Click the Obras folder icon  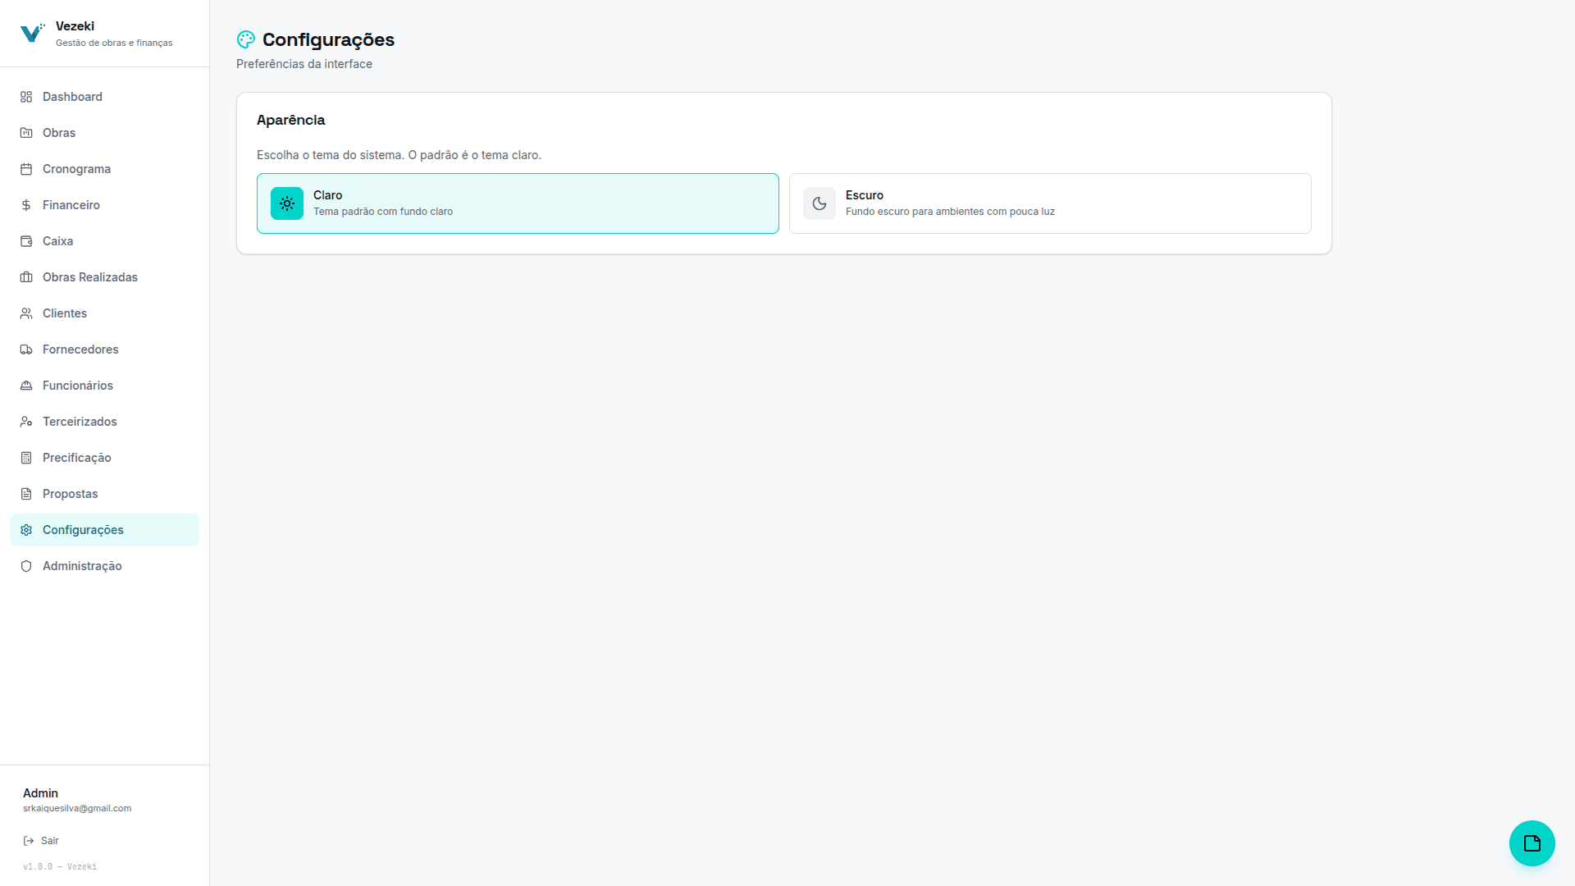pyautogui.click(x=26, y=133)
